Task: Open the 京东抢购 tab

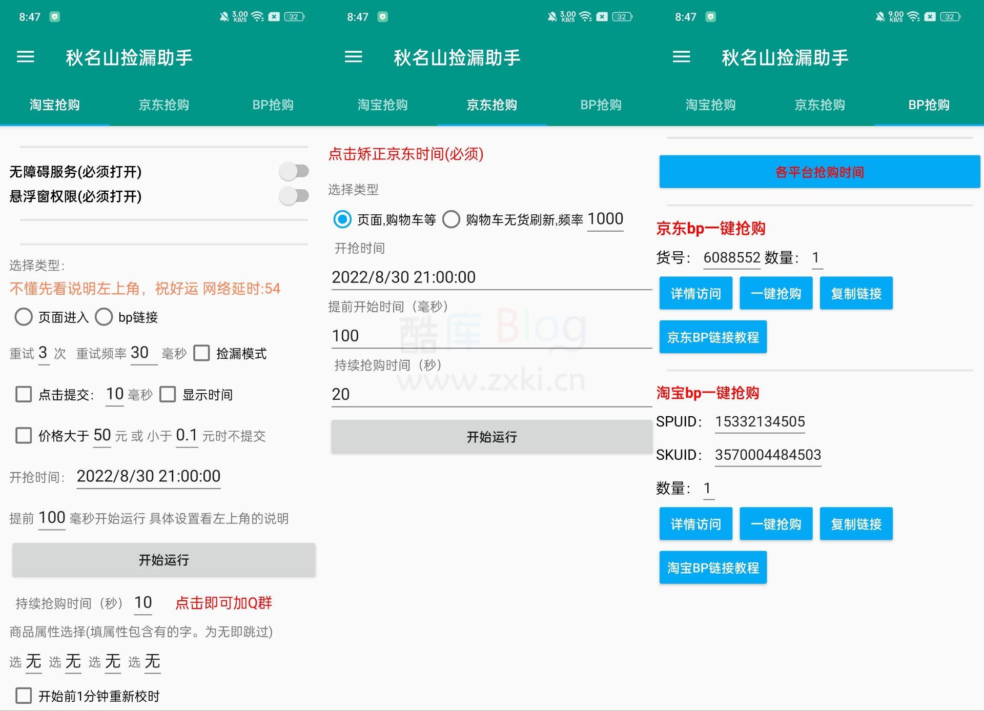Action: (x=491, y=105)
